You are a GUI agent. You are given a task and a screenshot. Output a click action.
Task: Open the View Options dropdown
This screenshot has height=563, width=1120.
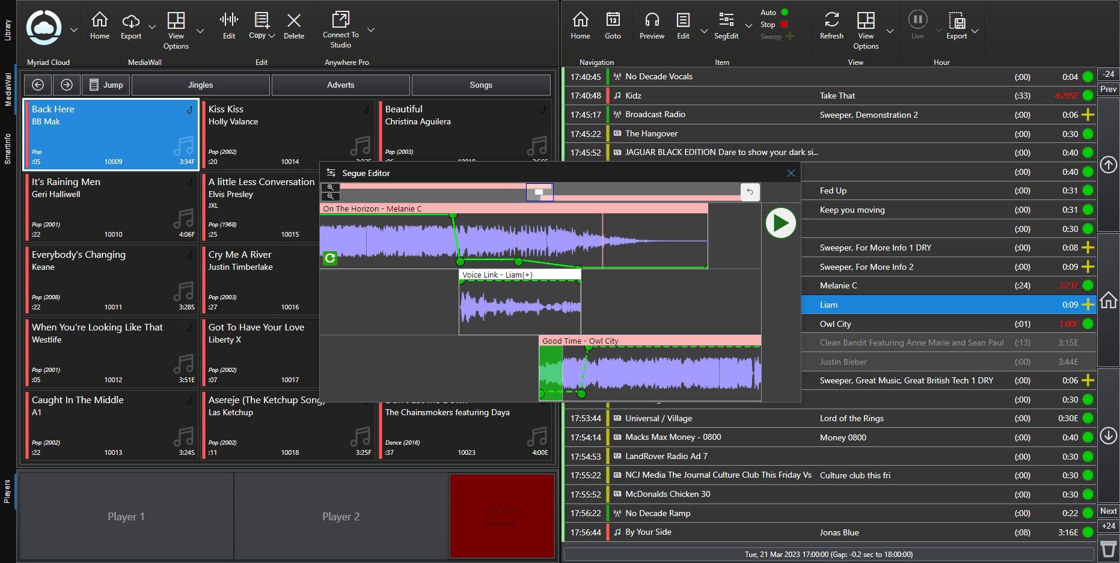tap(200, 30)
